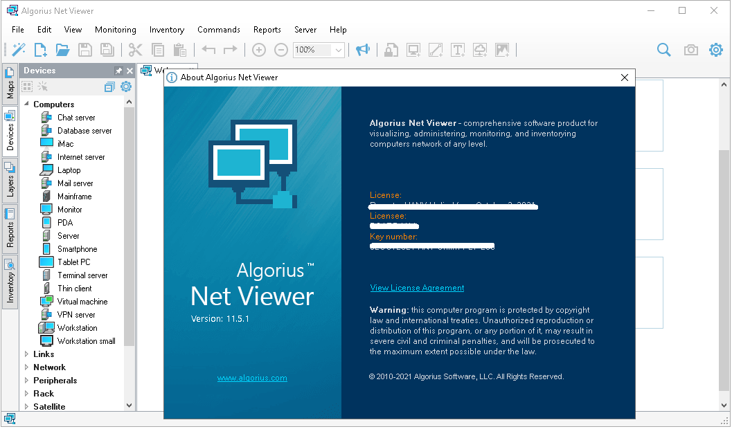Expand the Rack tree group

(x=26, y=393)
